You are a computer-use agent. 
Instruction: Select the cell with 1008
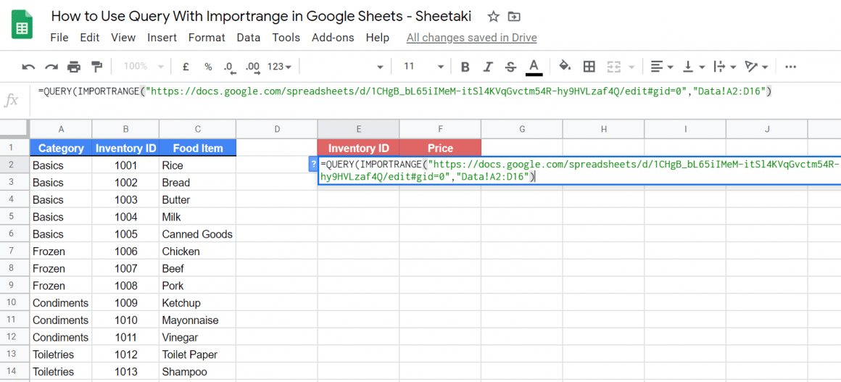[125, 286]
